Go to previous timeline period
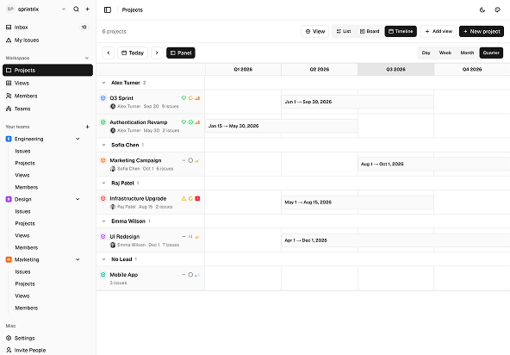Image resolution: width=510 pixels, height=355 pixels. (x=109, y=53)
